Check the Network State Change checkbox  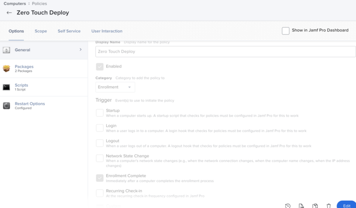pyautogui.click(x=100, y=158)
